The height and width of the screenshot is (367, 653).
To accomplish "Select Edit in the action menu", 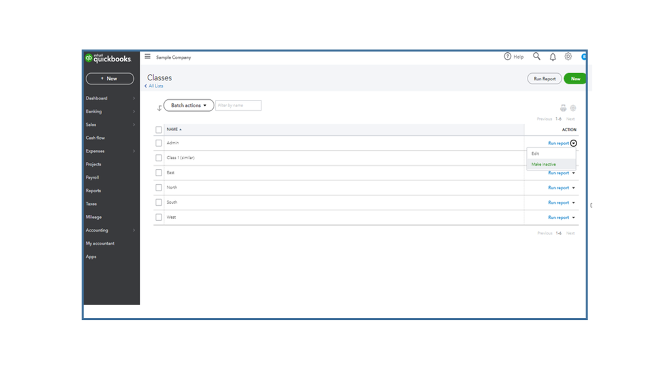I will tap(535, 153).
